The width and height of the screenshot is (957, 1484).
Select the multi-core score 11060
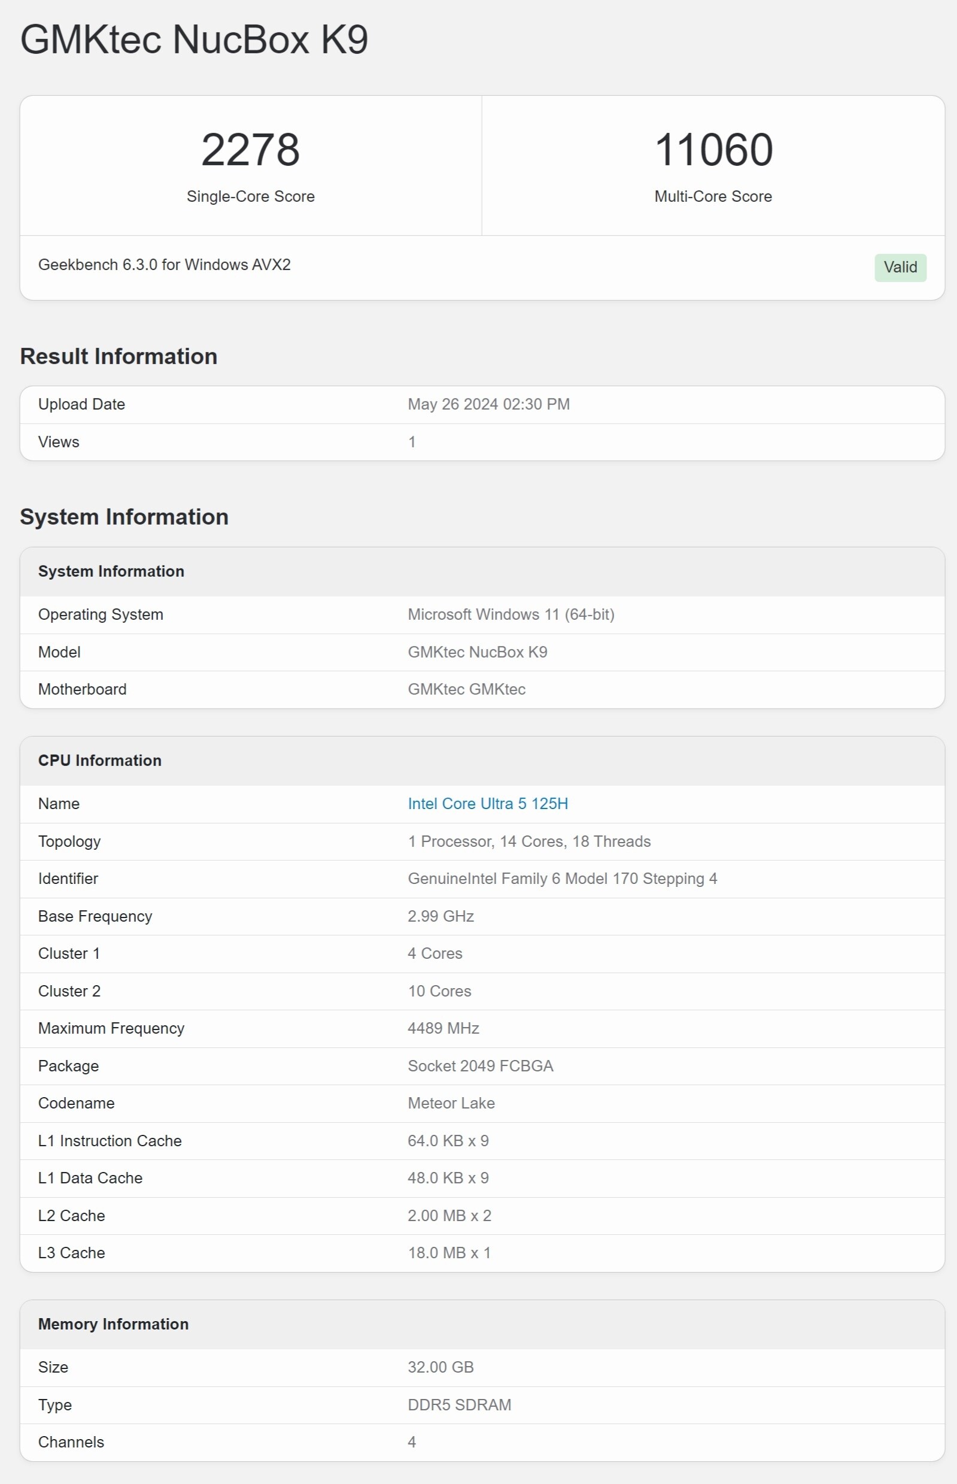[713, 150]
